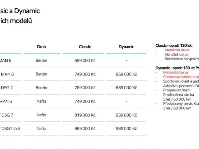Select the 989 000 Kč Dynamic price

click(x=126, y=128)
